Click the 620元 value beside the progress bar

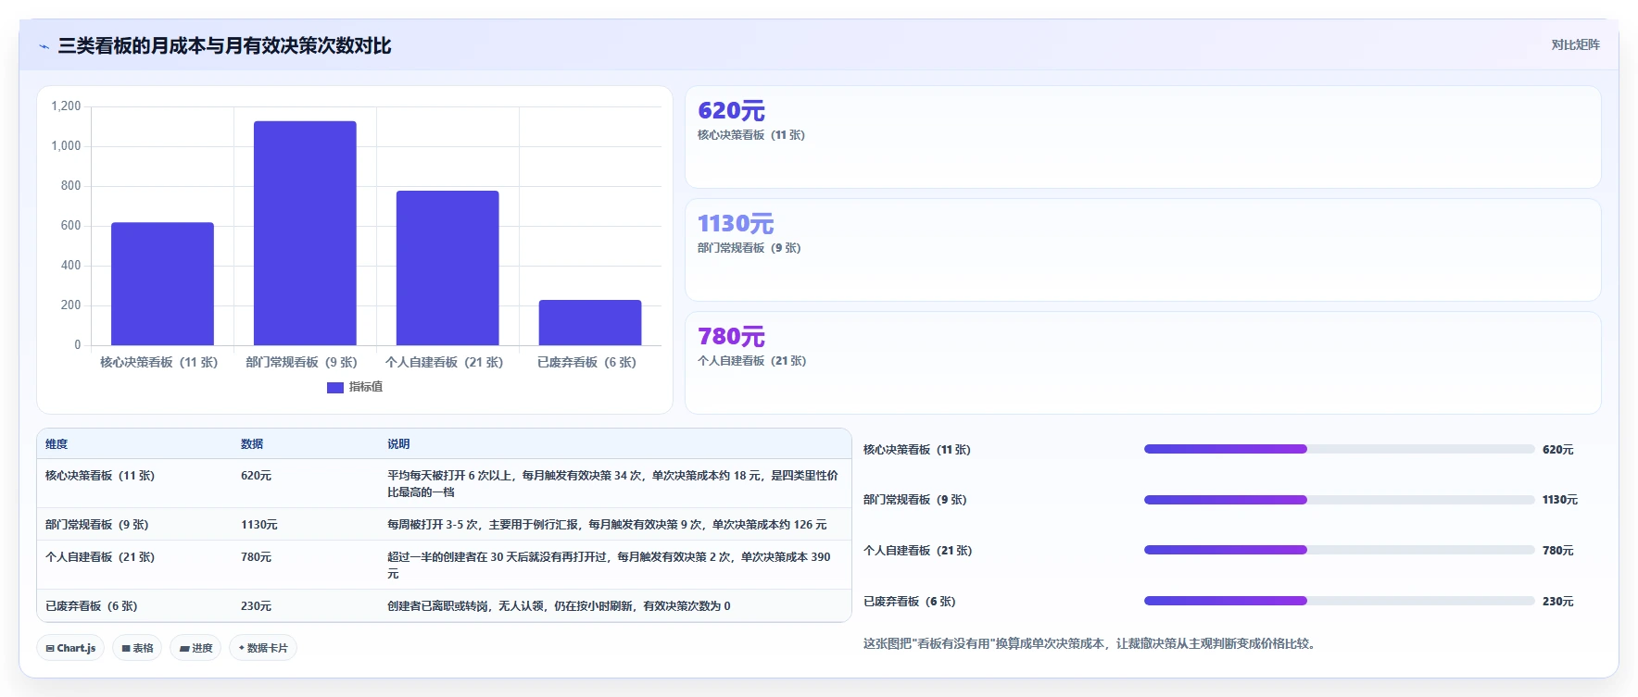tap(1558, 450)
